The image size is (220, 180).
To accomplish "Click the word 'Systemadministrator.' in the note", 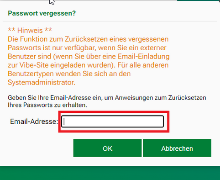I will click(x=42, y=83).
